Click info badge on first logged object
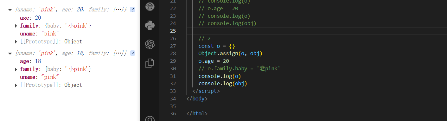 coord(133,10)
